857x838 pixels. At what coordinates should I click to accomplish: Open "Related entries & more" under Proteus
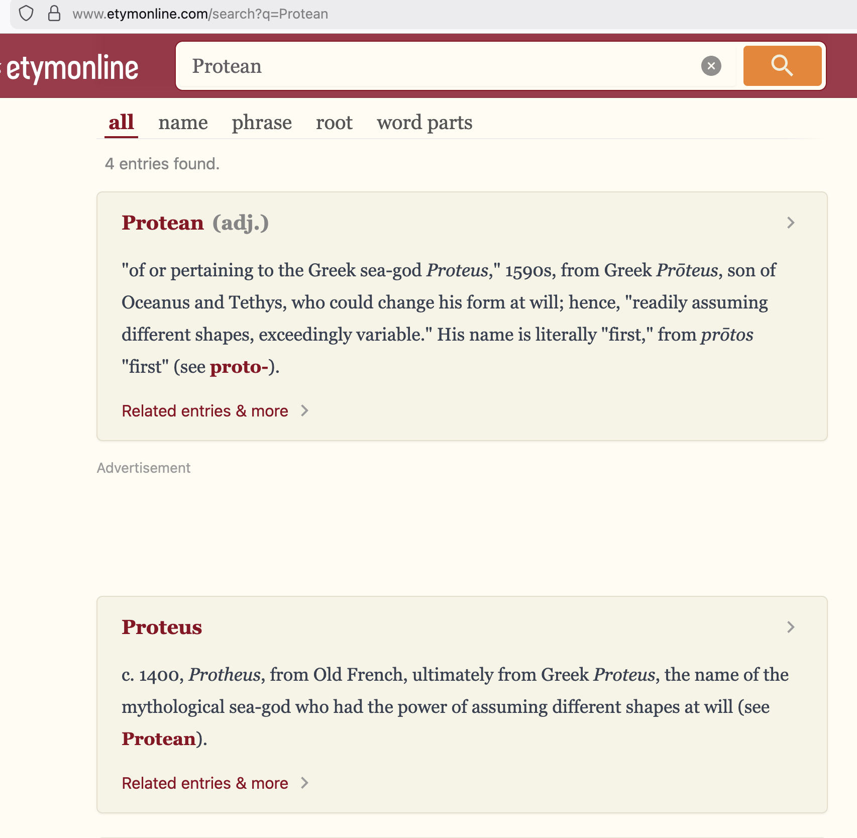[204, 783]
